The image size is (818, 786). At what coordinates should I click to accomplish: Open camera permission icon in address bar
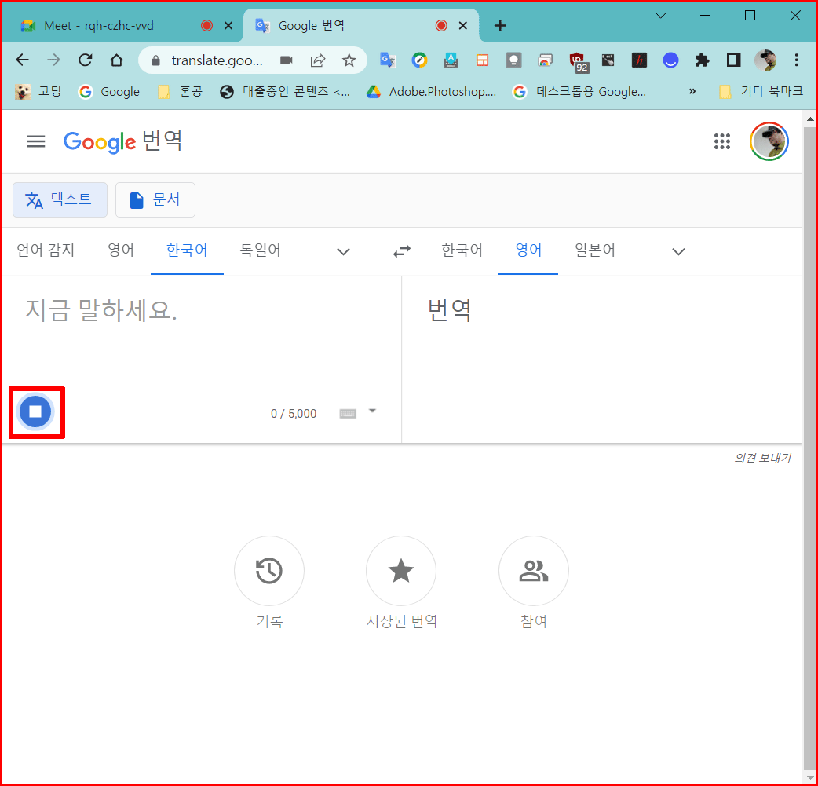point(287,60)
